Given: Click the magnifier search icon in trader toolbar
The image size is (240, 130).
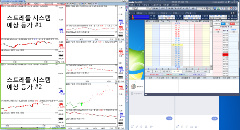Looking at the screenshot, I should [x=136, y=8].
